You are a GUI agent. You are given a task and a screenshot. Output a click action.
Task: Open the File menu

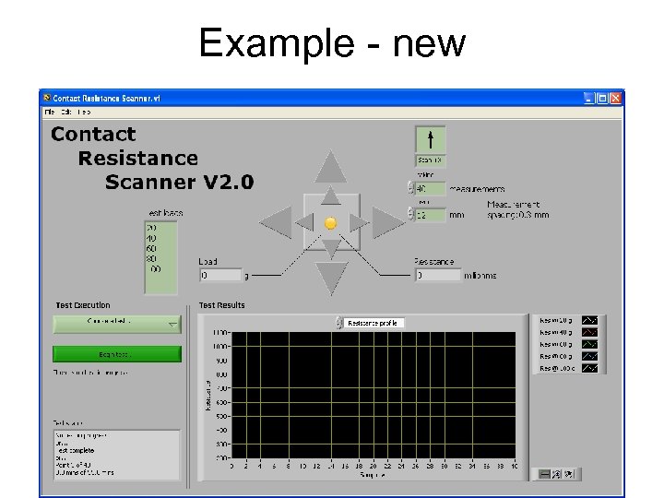click(50, 112)
